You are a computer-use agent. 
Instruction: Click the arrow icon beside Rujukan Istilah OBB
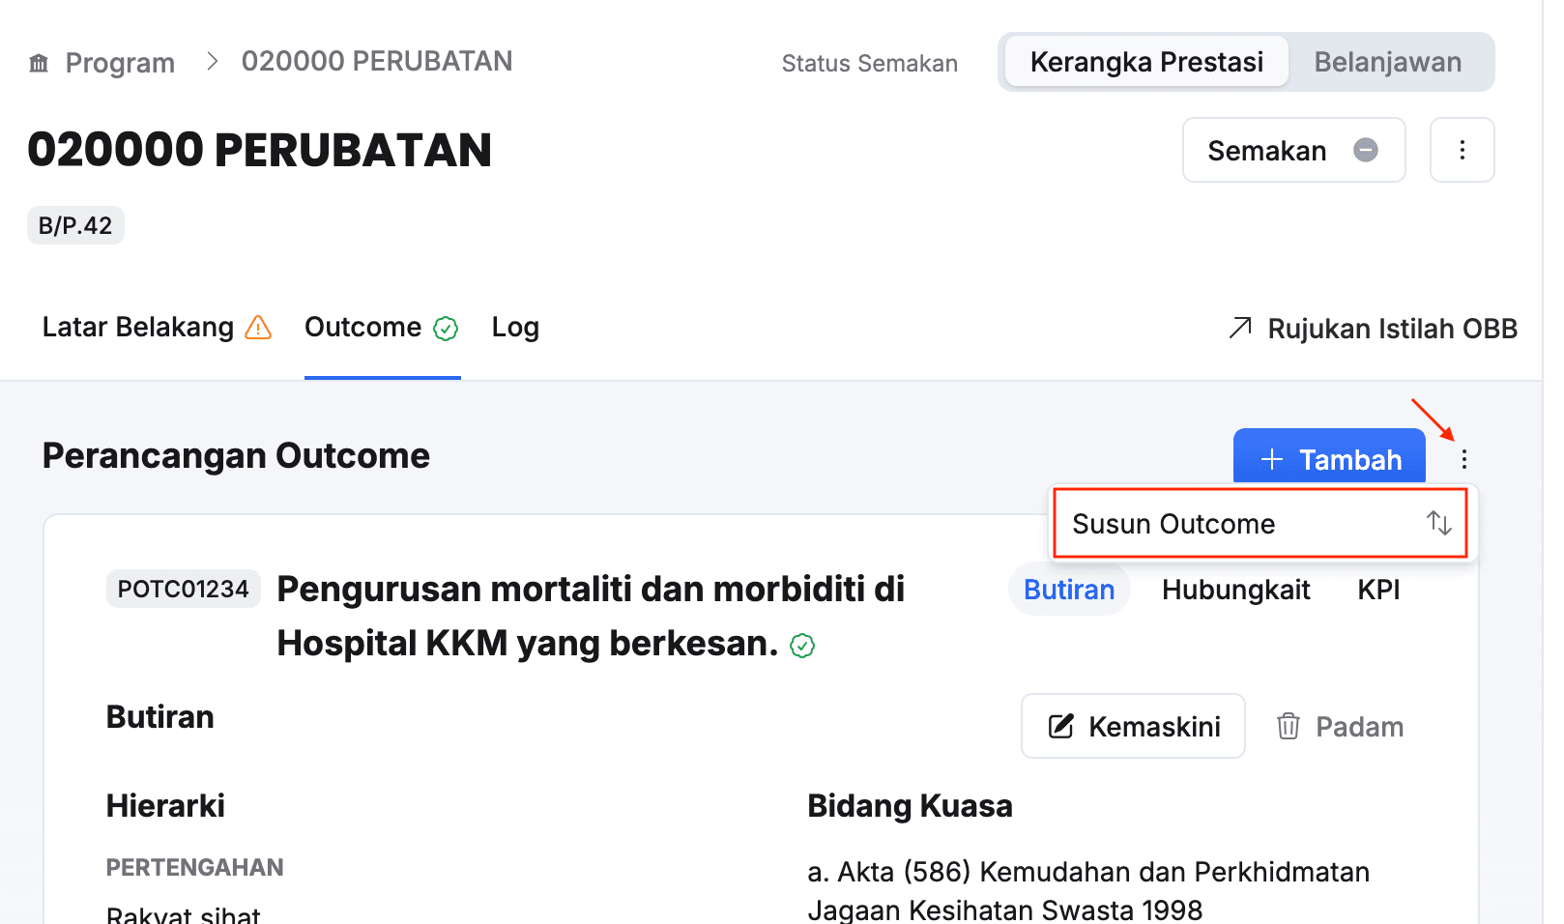pyautogui.click(x=1240, y=328)
